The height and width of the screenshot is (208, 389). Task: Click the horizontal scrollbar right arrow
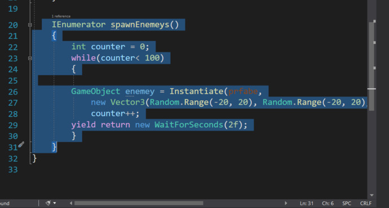pos(286,203)
